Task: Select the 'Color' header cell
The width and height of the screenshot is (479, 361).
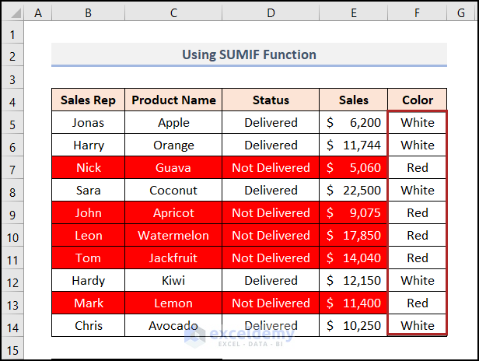Action: 418,100
